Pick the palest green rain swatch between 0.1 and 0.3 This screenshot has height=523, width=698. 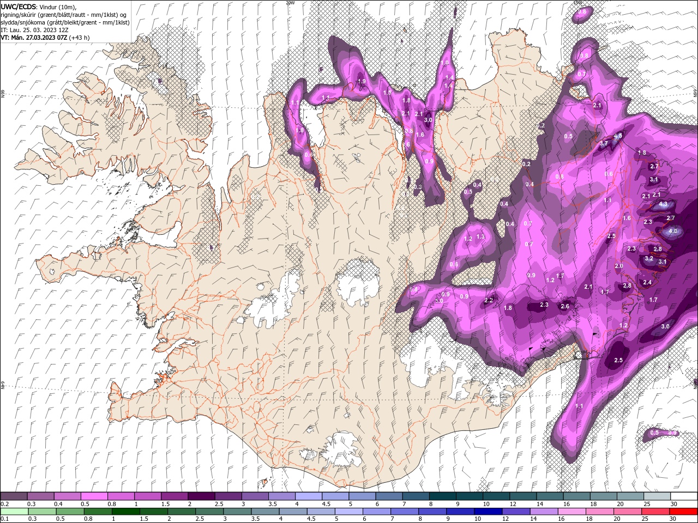click(x=15, y=512)
